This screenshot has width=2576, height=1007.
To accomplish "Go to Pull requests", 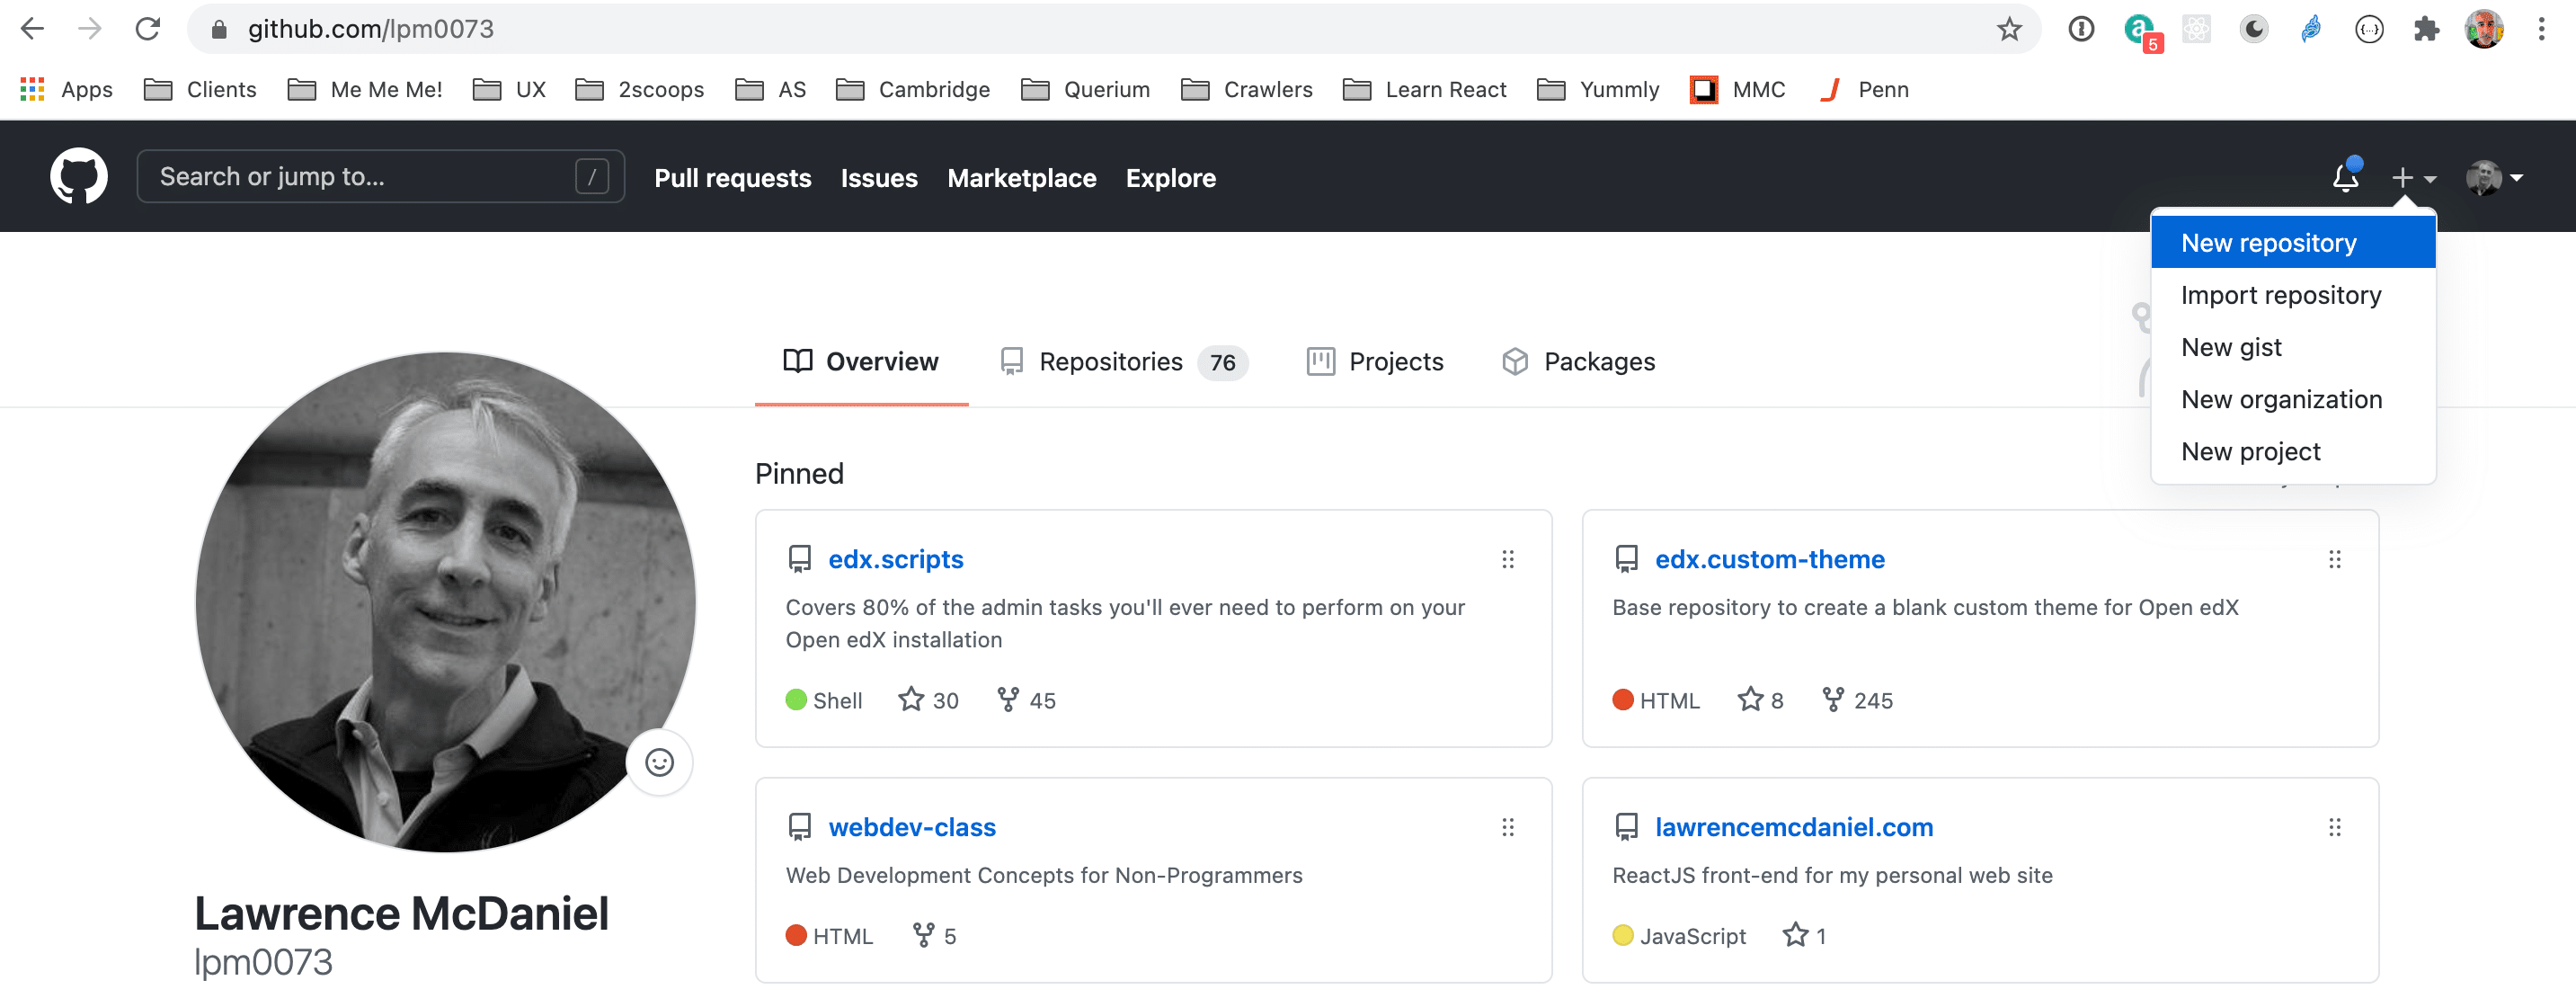I will (x=733, y=178).
